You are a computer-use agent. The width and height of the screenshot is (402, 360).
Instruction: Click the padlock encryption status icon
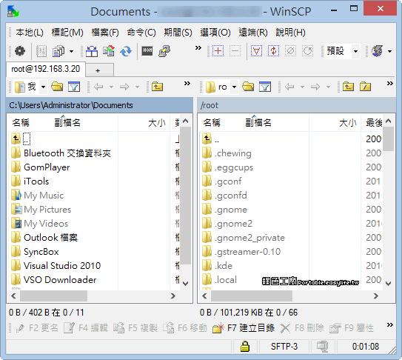pos(245,347)
